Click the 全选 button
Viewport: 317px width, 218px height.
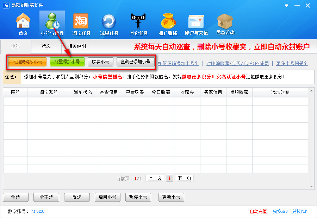pos(15,197)
